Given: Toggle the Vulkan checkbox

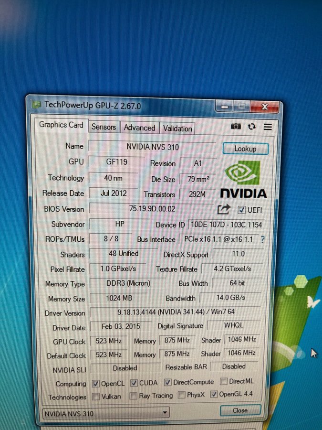Looking at the screenshot, I should [95, 397].
